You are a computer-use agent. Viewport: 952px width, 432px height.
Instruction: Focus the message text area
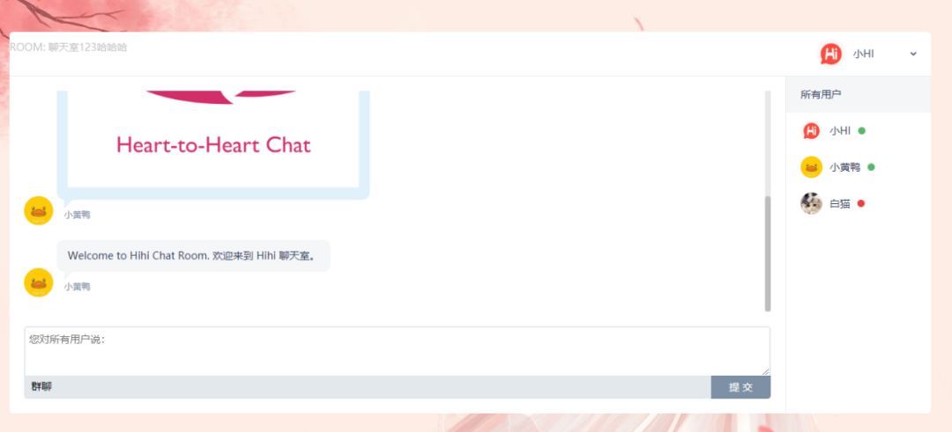point(397,351)
